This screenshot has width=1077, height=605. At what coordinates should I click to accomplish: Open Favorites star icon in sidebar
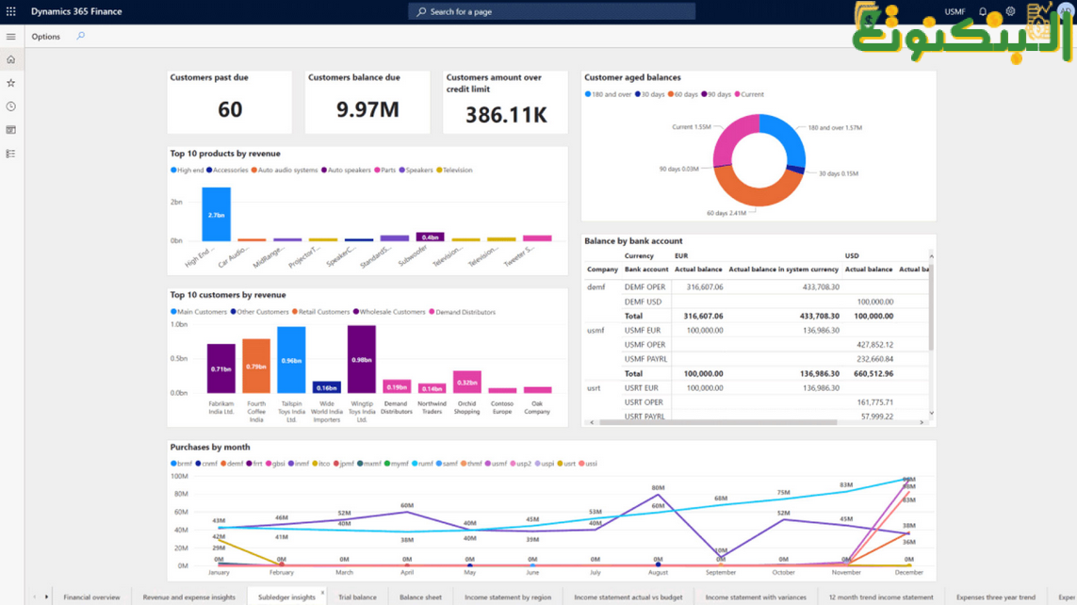pos(11,83)
